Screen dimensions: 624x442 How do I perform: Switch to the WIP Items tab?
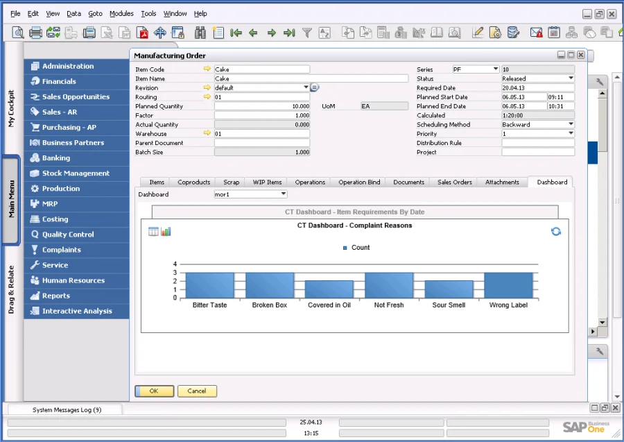(x=267, y=182)
